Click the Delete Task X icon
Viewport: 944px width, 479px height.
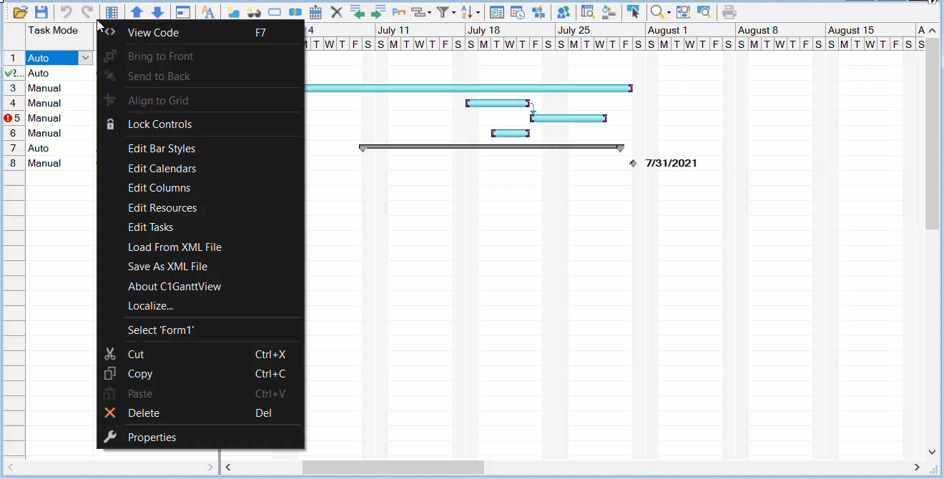(336, 12)
